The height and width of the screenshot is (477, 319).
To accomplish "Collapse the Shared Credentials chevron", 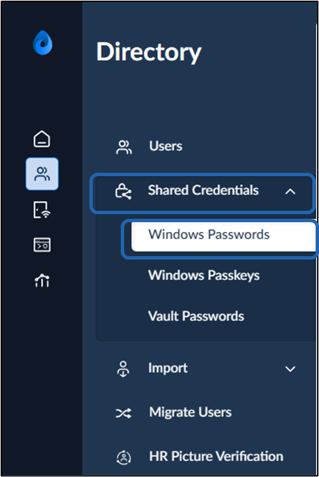I will coord(290,191).
